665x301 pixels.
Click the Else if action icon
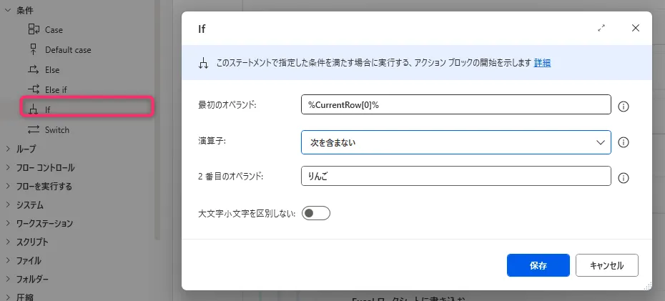[33, 89]
